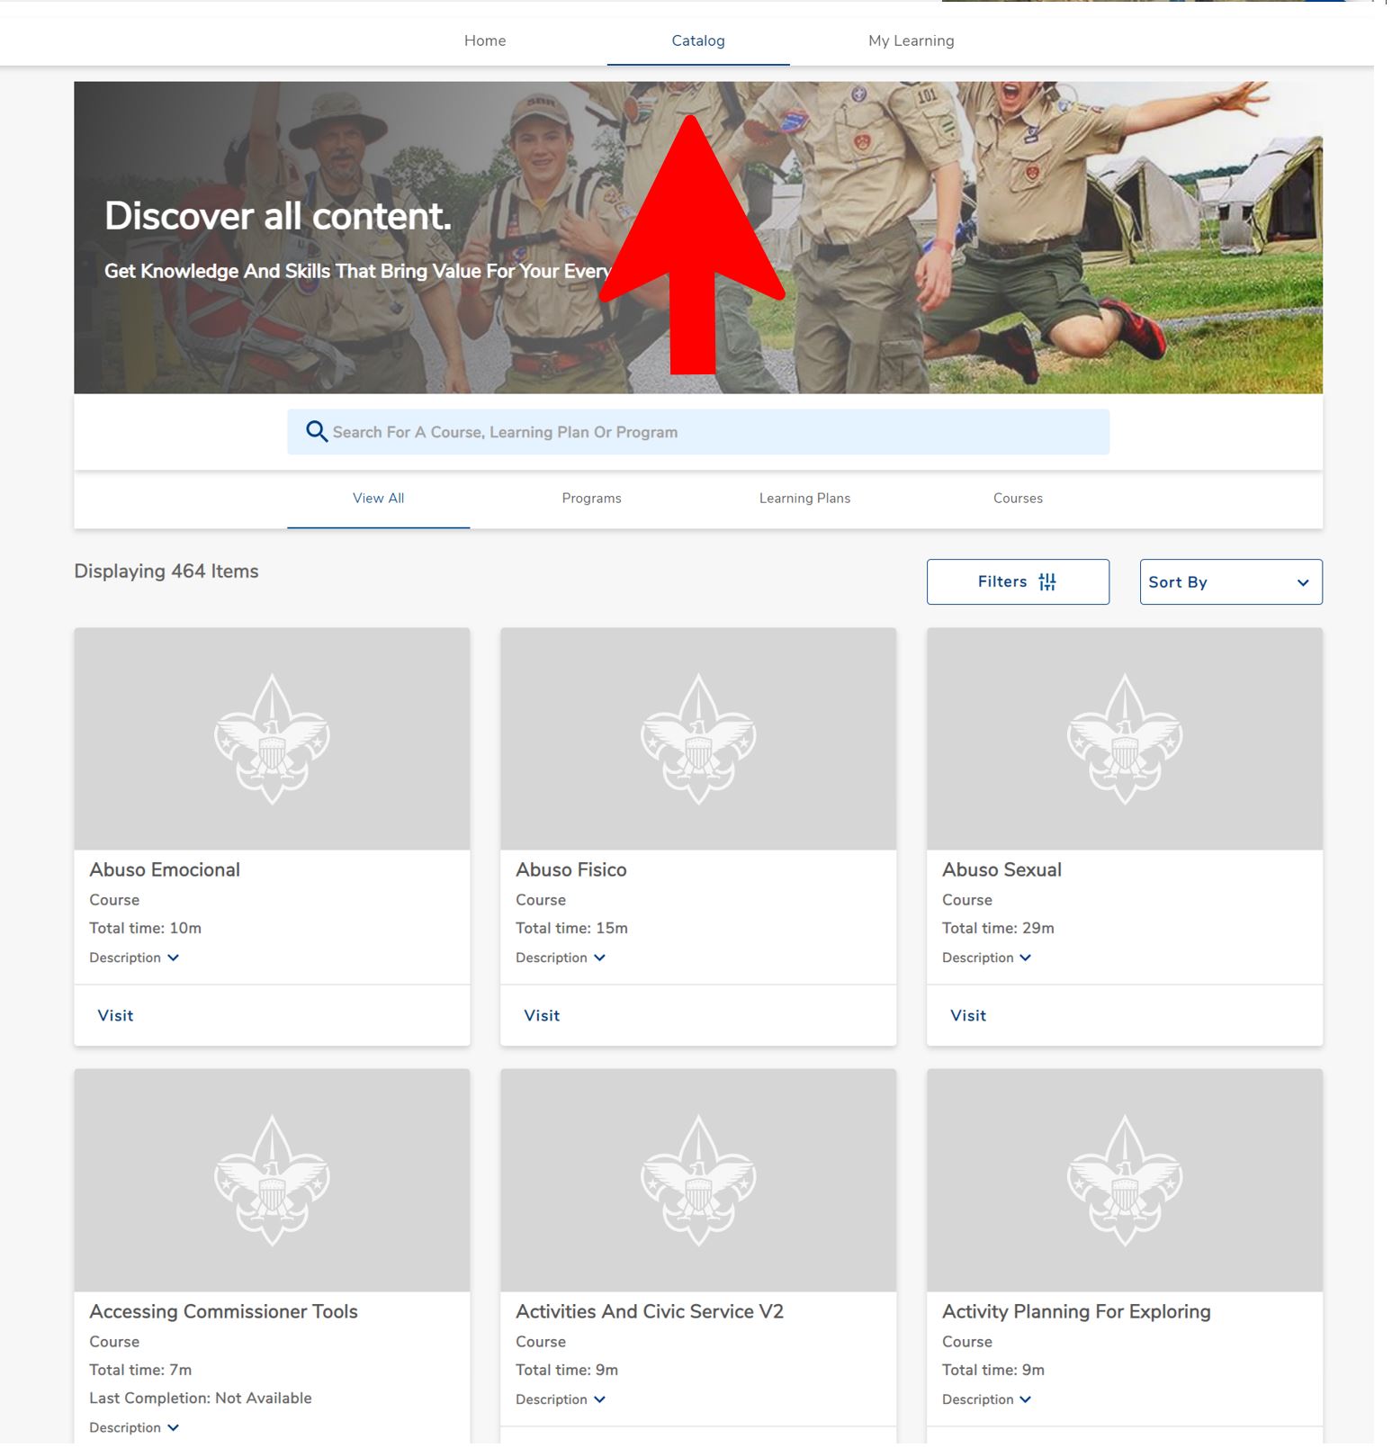Screen dimensions: 1392x1448
Task: Select the Catalog tab
Action: tap(700, 41)
